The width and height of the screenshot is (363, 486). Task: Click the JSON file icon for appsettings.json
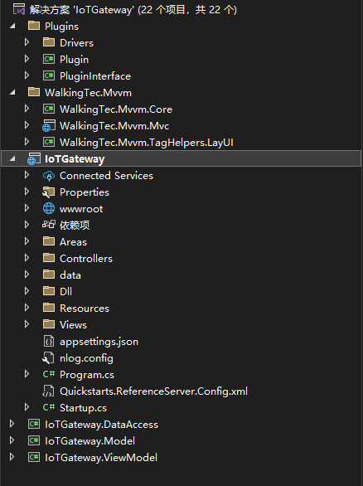[49, 341]
